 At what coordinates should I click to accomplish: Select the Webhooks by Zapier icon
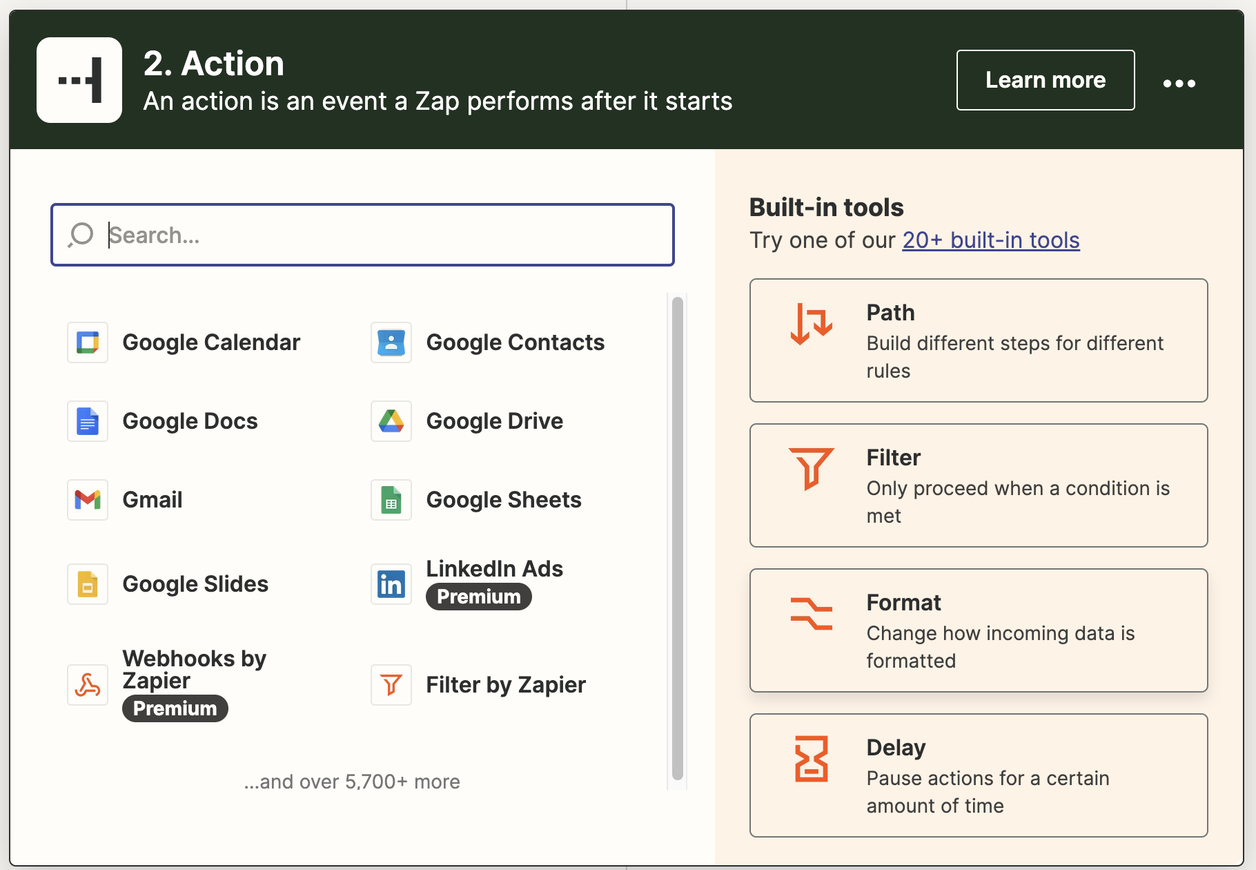point(88,685)
